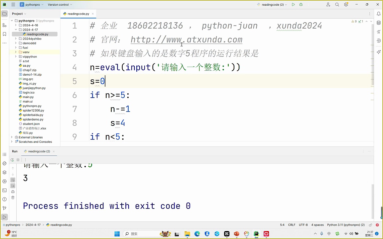Open the AI Assistant sparkle icon

click(x=379, y=52)
